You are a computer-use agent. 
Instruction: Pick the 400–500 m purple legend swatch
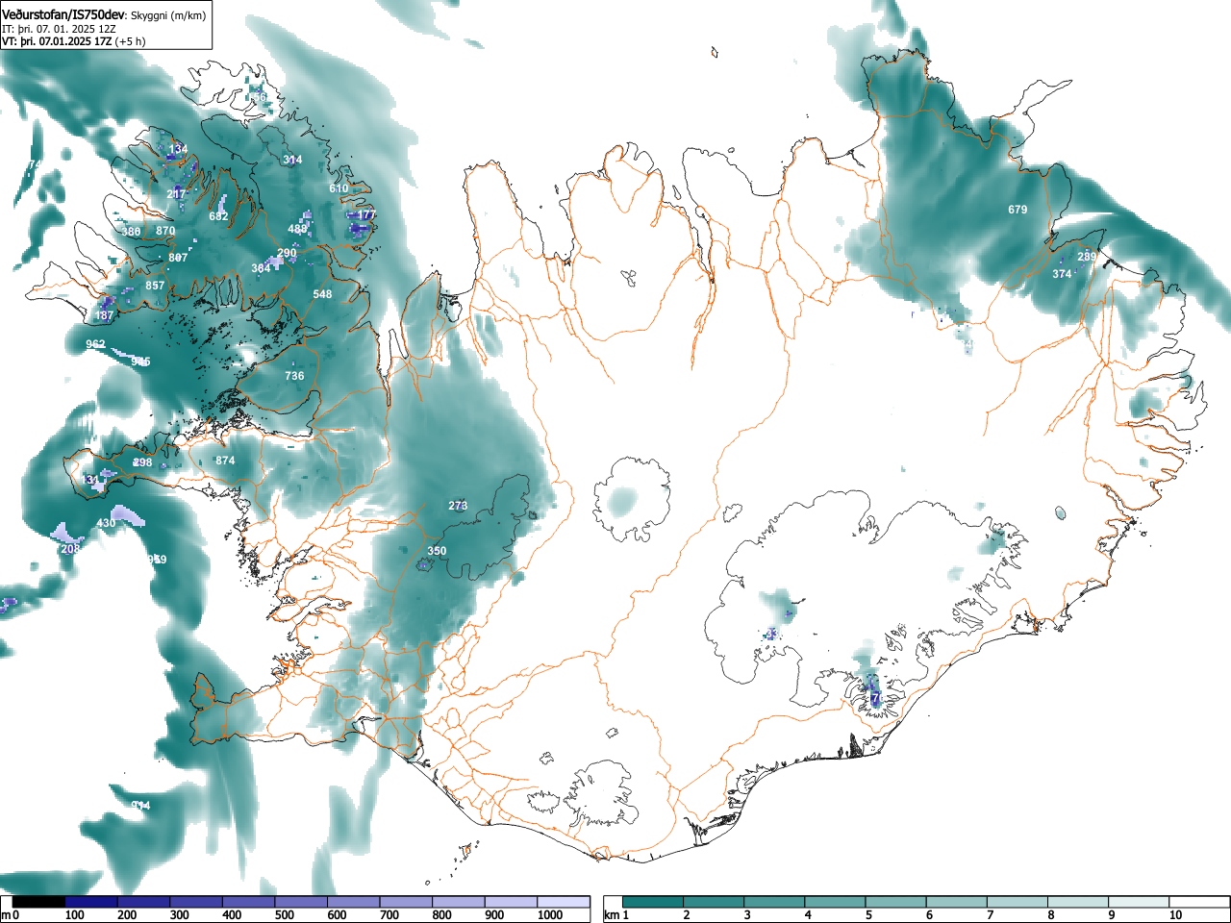(249, 902)
